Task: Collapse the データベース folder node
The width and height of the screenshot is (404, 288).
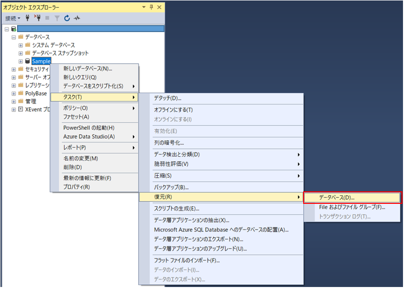Action: [14, 37]
